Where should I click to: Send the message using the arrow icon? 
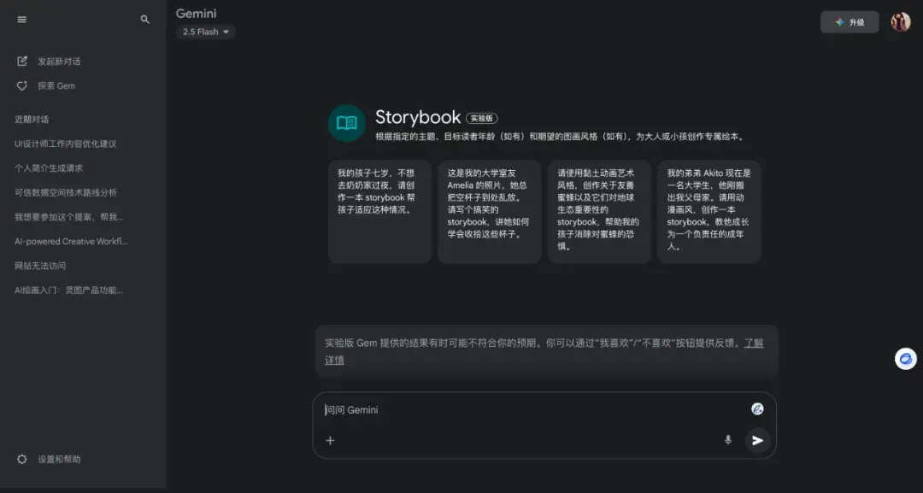[757, 440]
